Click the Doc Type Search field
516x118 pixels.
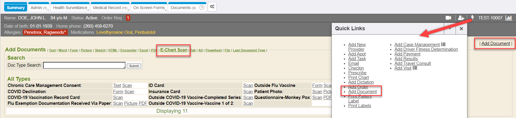84,65
